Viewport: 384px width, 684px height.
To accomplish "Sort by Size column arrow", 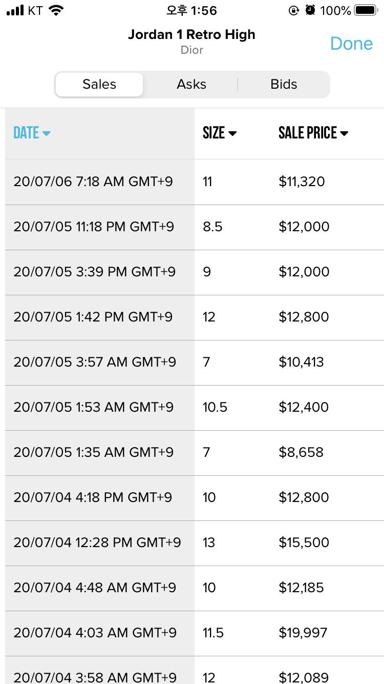I will [232, 133].
